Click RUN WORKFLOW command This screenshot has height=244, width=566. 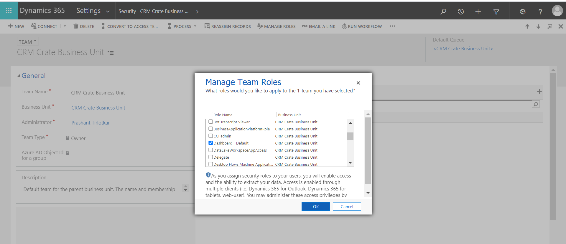tap(362, 26)
